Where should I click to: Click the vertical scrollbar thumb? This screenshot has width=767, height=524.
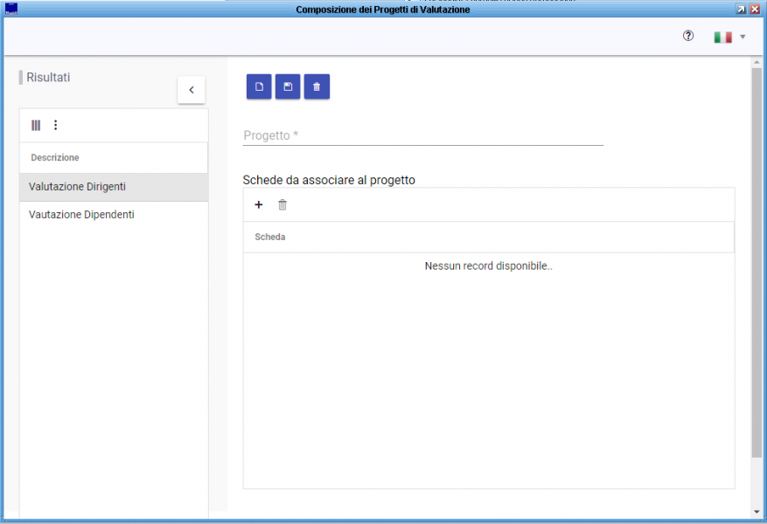tap(757, 263)
